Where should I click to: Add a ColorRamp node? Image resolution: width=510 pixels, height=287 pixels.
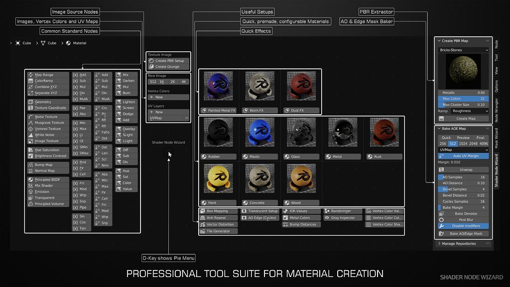click(x=48, y=81)
